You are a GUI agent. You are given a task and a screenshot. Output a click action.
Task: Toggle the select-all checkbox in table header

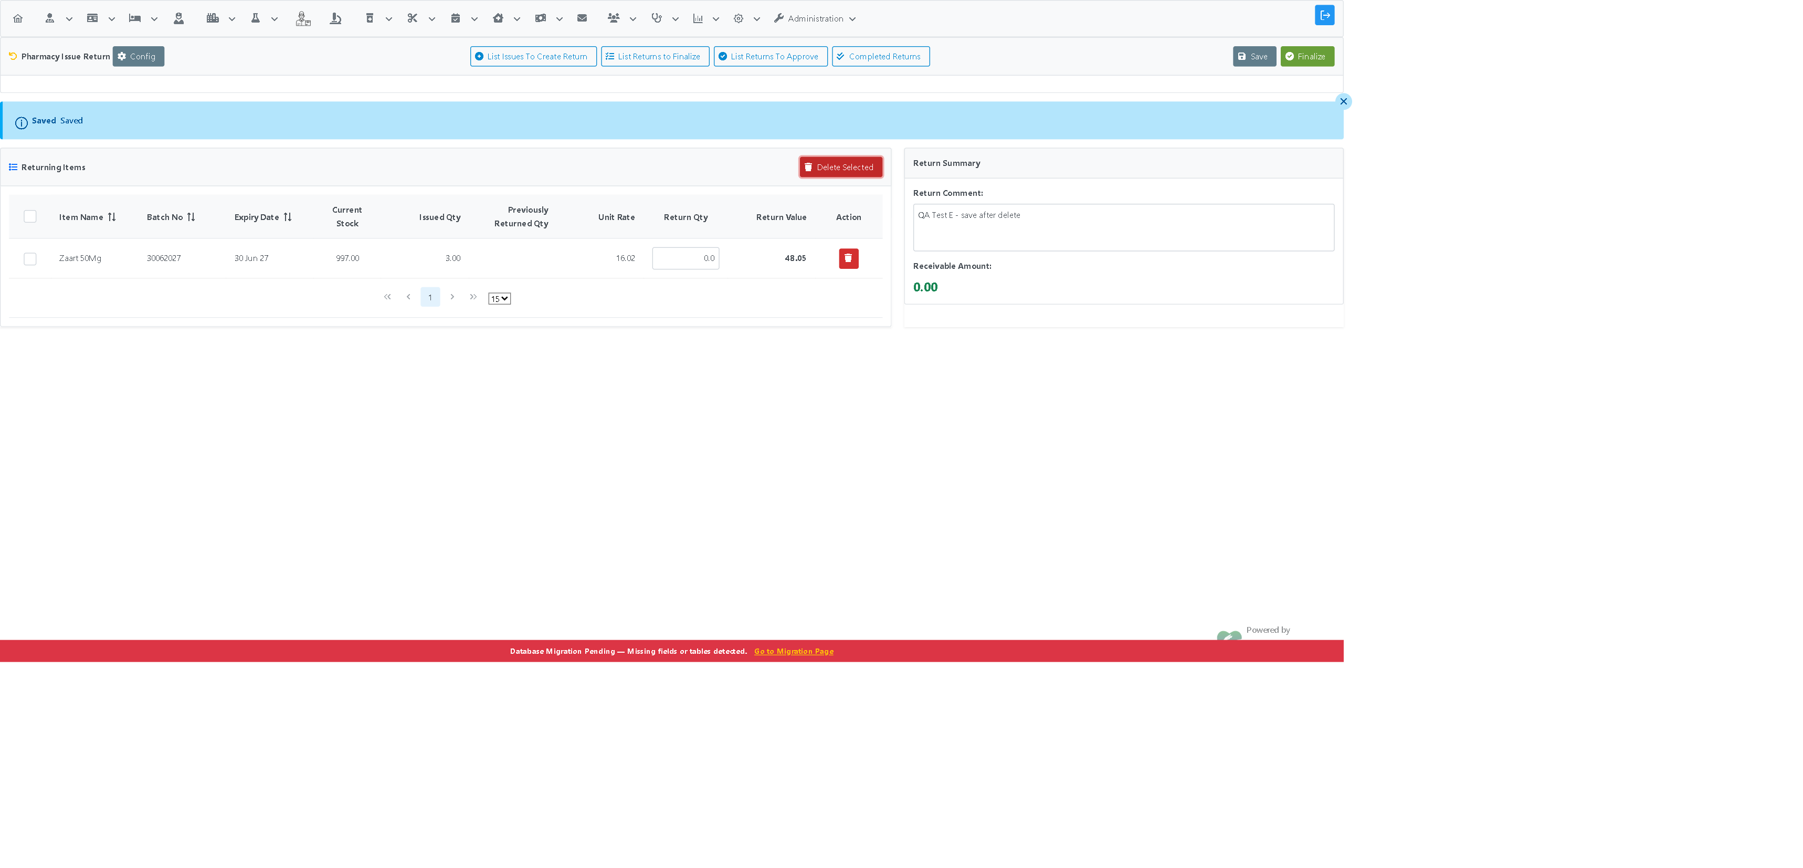(x=30, y=217)
